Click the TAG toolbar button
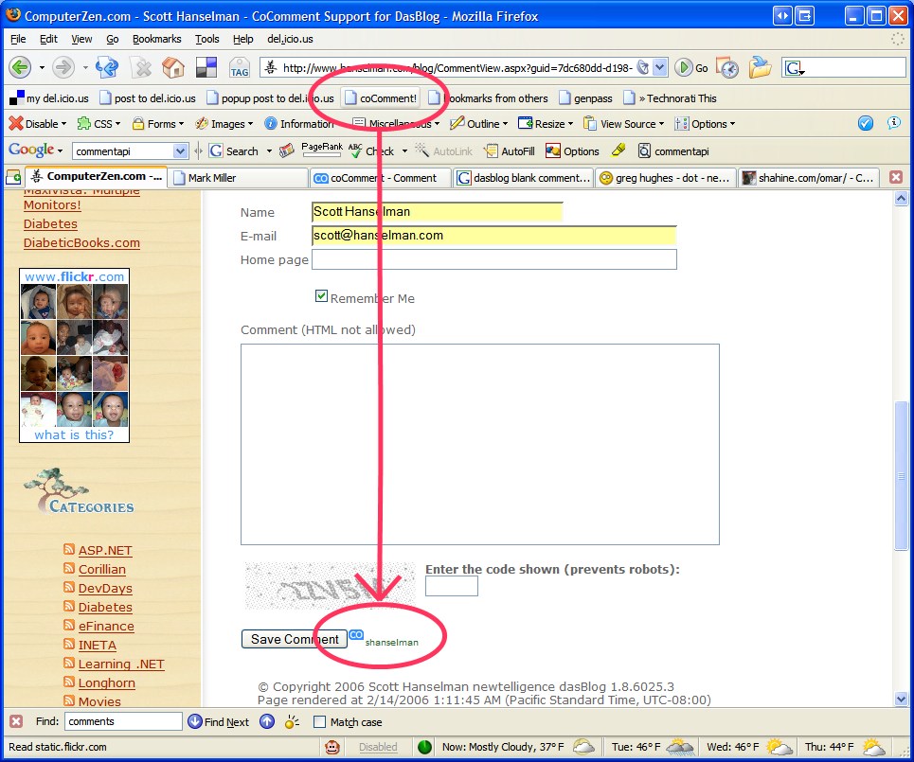Viewport: 914px width, 762px height. [x=239, y=67]
